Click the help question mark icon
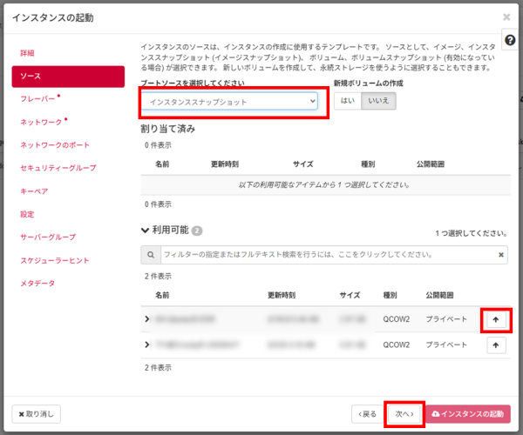 coord(510,41)
